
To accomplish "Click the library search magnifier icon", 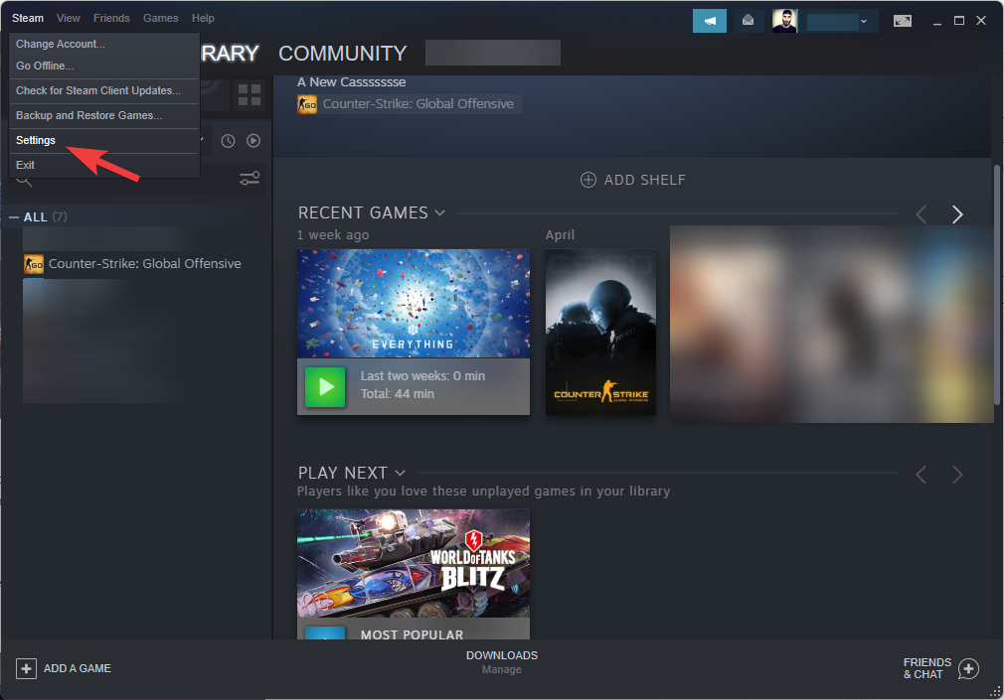I will 24,180.
